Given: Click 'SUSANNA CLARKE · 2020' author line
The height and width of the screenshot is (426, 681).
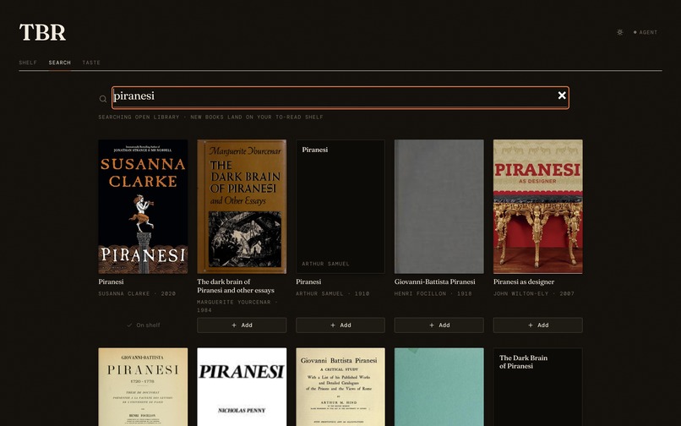Looking at the screenshot, I should [x=137, y=294].
